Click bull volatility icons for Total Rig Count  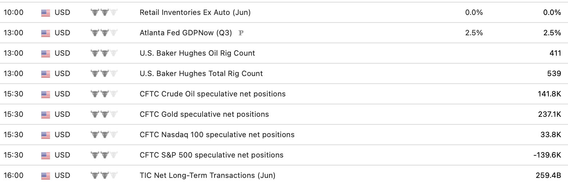[x=104, y=73]
